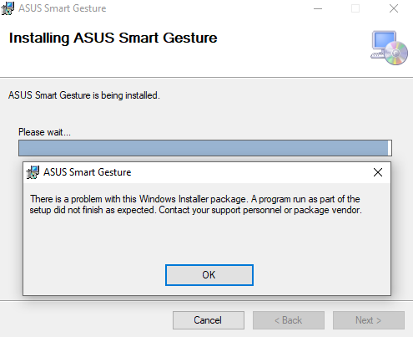Click the greyed-out Back button
Image resolution: width=413 pixels, height=337 pixels.
[x=289, y=320]
